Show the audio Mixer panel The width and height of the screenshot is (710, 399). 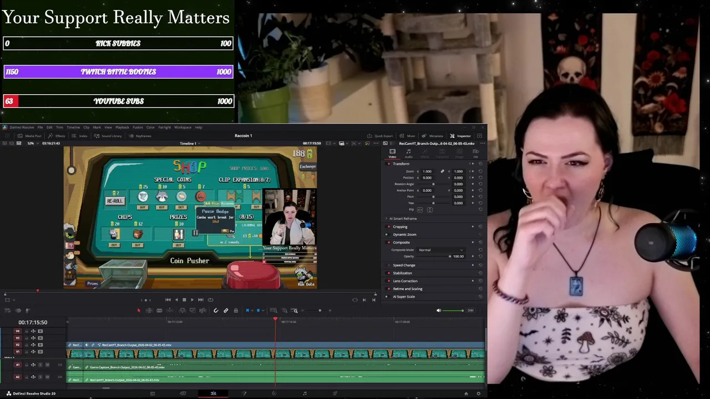(408, 136)
